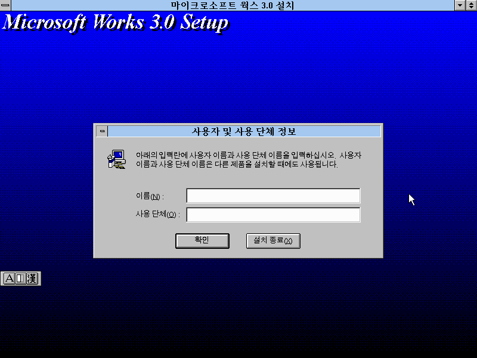The width and height of the screenshot is (477, 358).
Task: Click the Microsoft Works 3.0 Setup heading
Action: tap(116, 23)
